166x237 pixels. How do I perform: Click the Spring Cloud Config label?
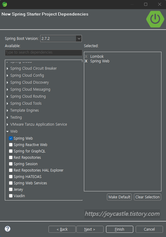[x=27, y=75]
